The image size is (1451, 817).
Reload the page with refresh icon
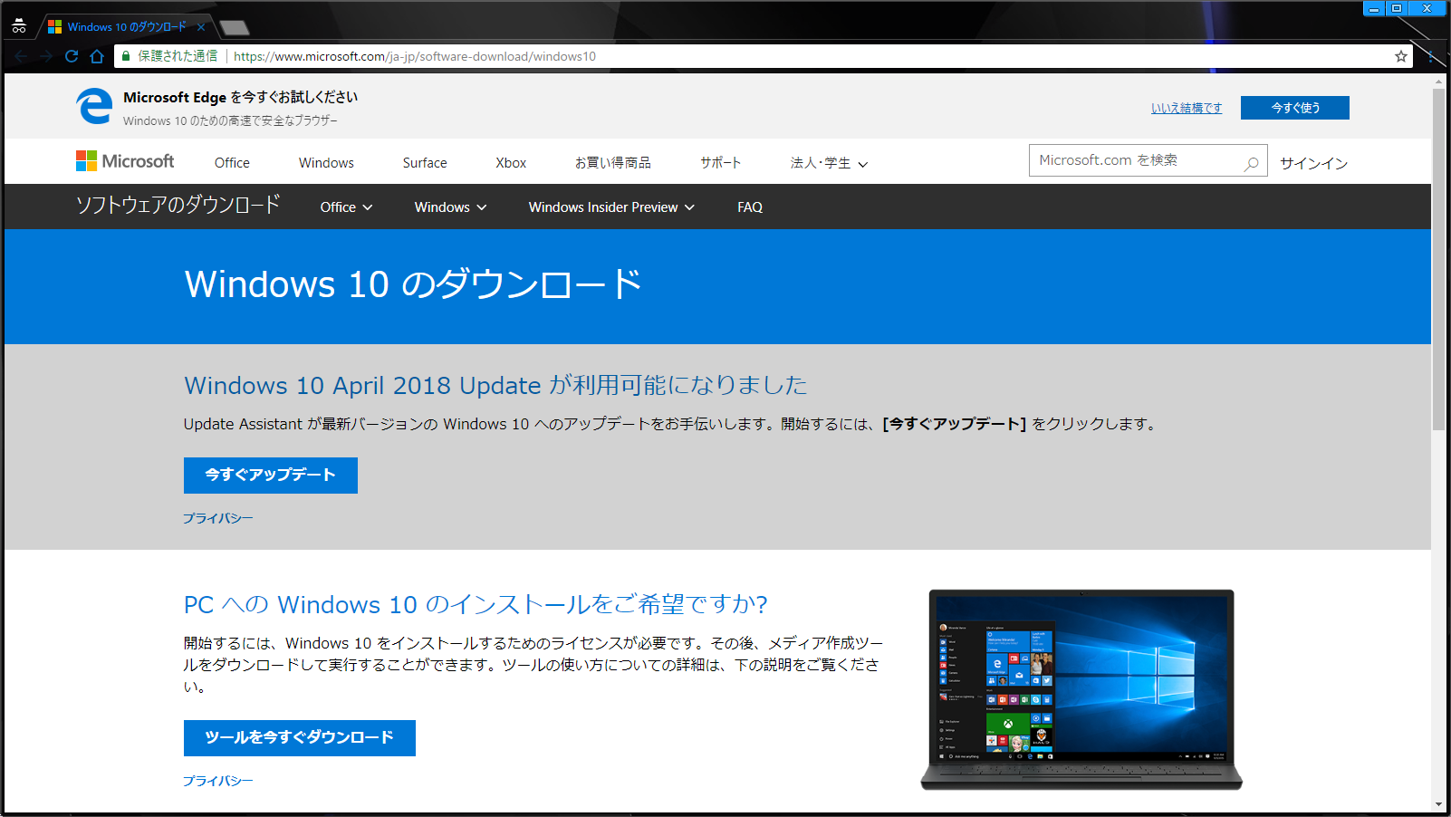[72, 56]
